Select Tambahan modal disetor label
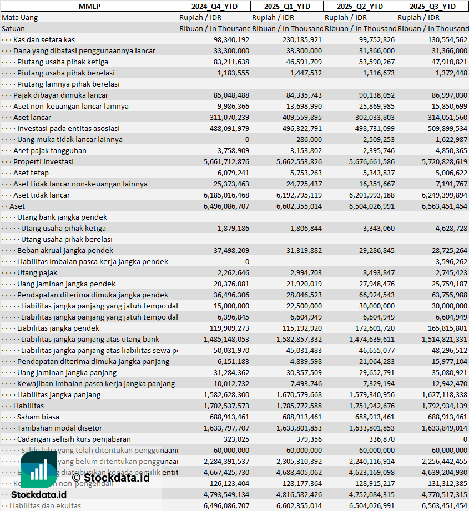Screen dimensions: 469x511 pyautogui.click(x=59, y=428)
